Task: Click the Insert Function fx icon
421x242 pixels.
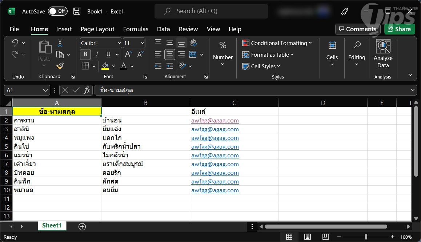Action: [87, 90]
